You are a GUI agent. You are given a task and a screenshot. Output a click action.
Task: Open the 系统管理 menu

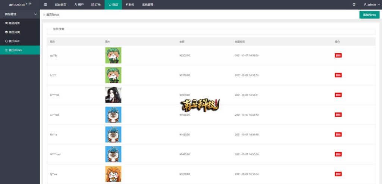coord(147,4)
